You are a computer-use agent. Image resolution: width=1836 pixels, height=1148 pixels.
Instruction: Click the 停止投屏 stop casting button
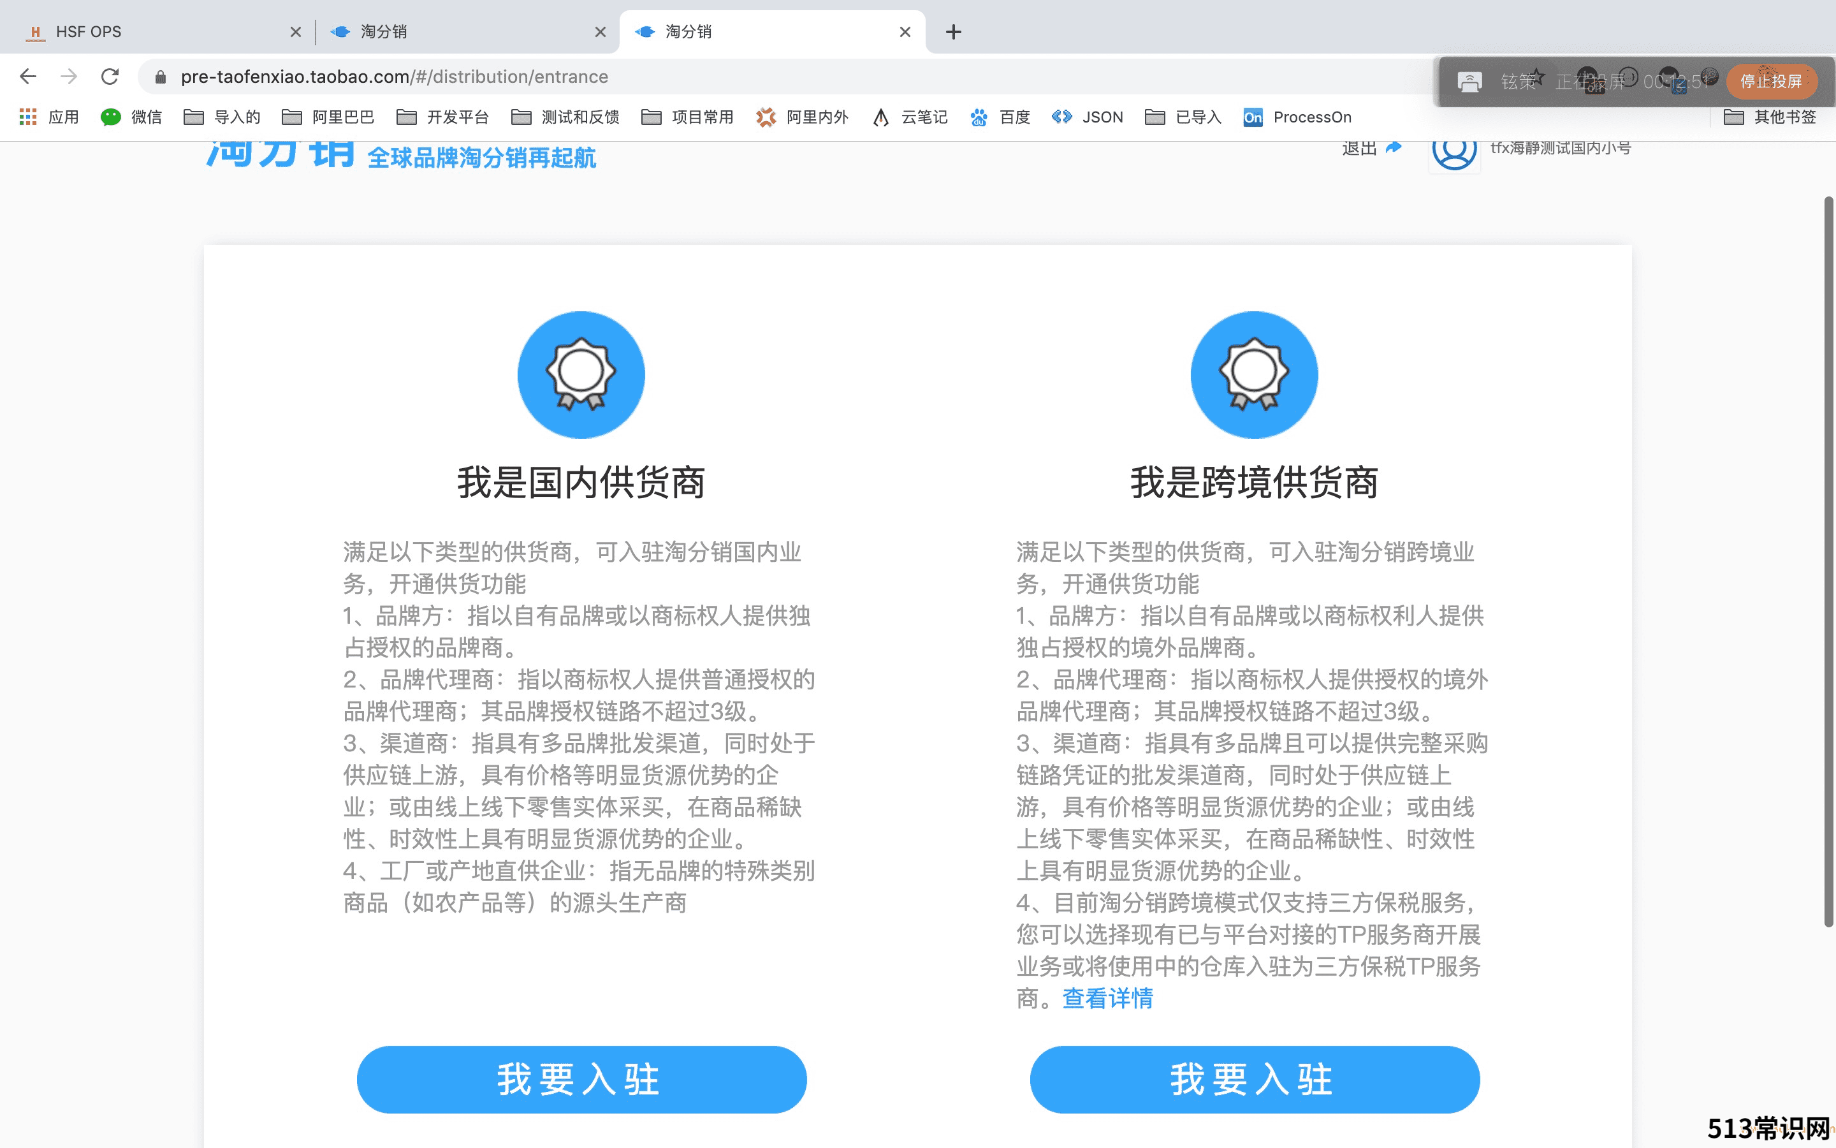[1771, 81]
